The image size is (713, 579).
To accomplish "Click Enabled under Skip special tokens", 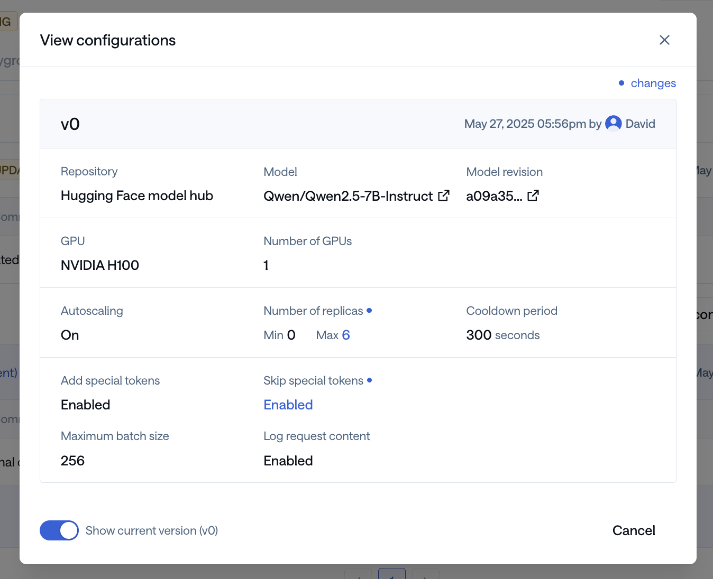I will click(288, 405).
